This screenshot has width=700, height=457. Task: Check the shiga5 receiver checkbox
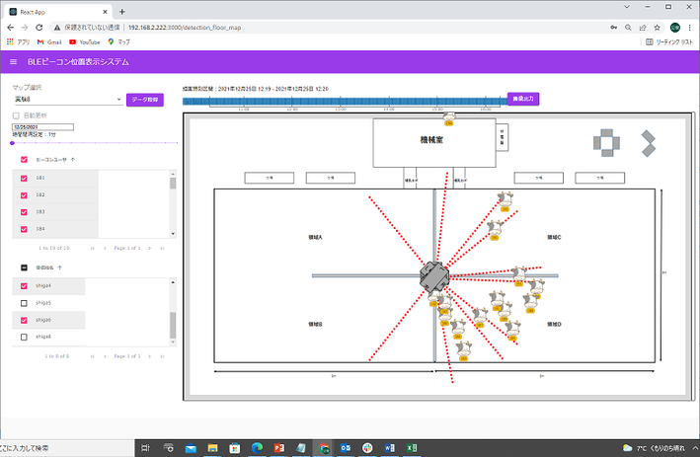(x=23, y=303)
